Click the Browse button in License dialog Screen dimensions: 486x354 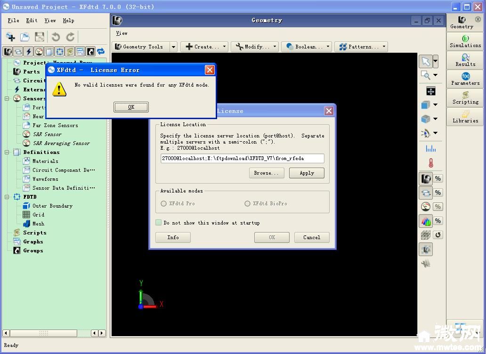(266, 173)
